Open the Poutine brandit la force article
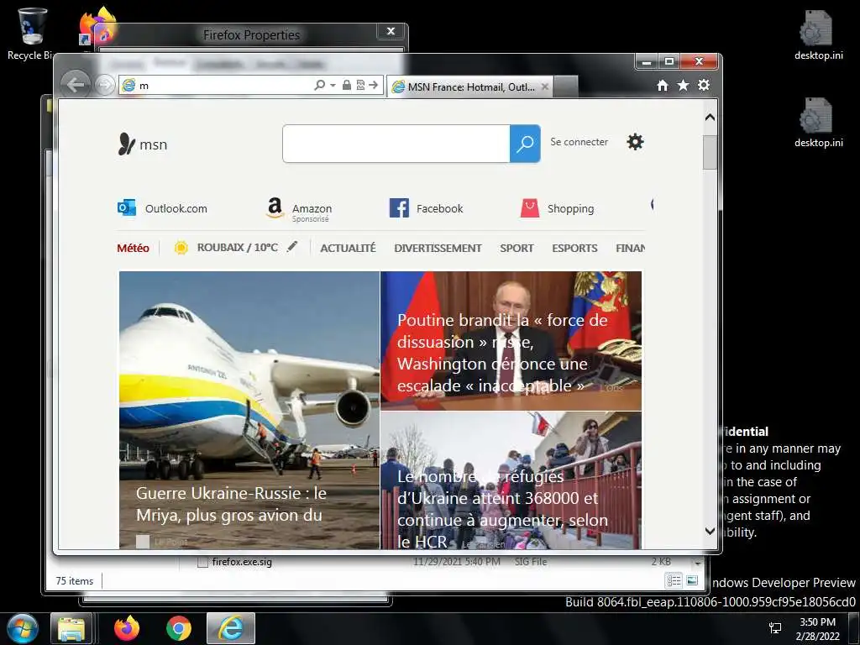Image resolution: width=860 pixels, height=645 pixels. pos(511,341)
